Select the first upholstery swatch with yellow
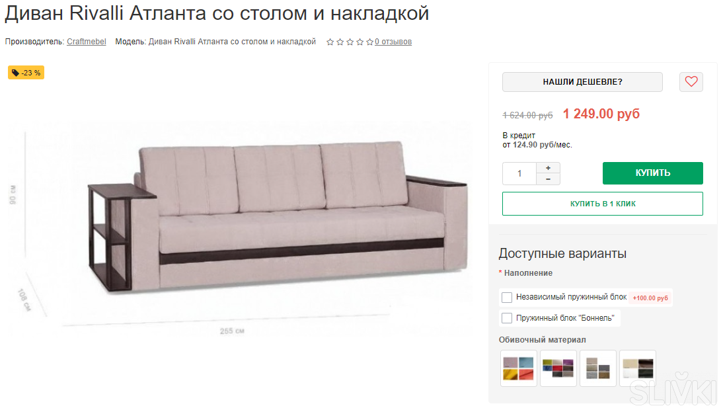 pos(519,368)
